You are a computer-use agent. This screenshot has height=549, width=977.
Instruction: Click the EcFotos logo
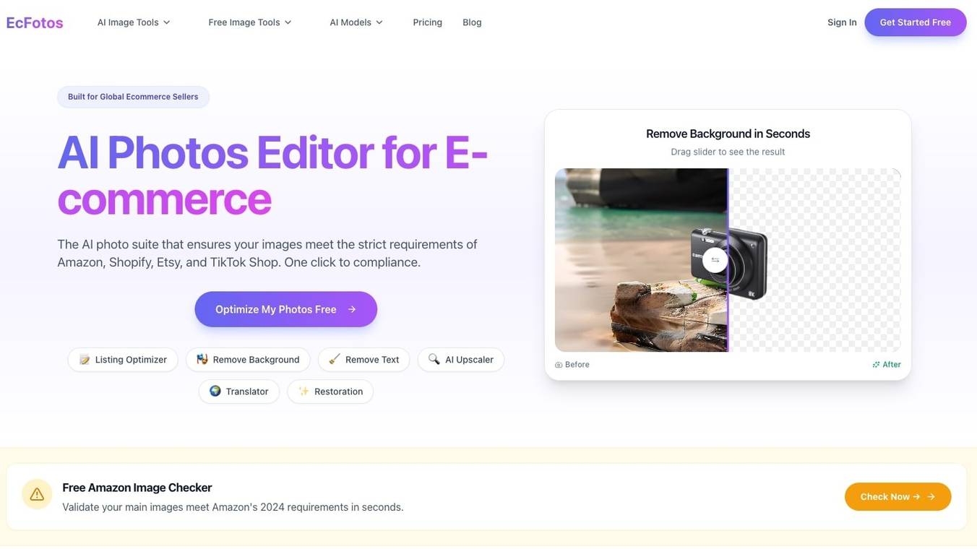34,22
